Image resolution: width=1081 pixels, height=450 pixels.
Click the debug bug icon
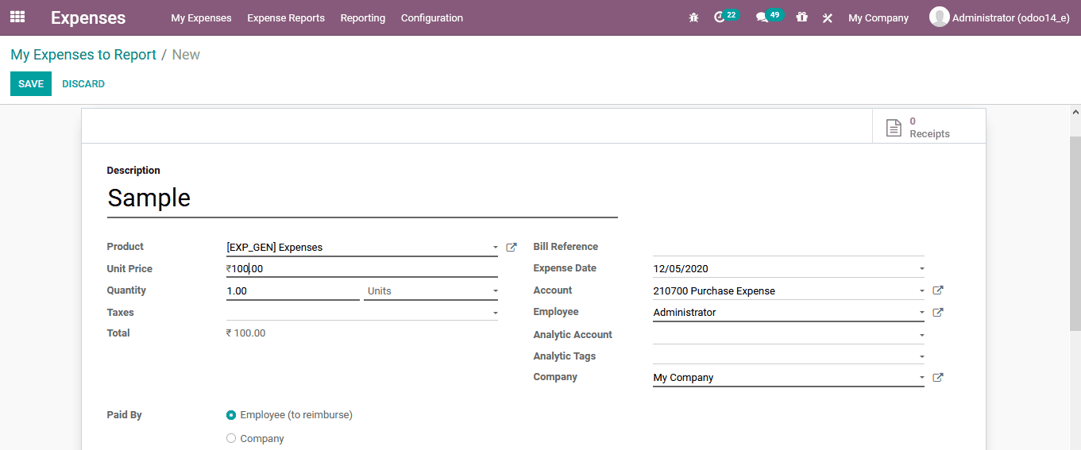[693, 17]
